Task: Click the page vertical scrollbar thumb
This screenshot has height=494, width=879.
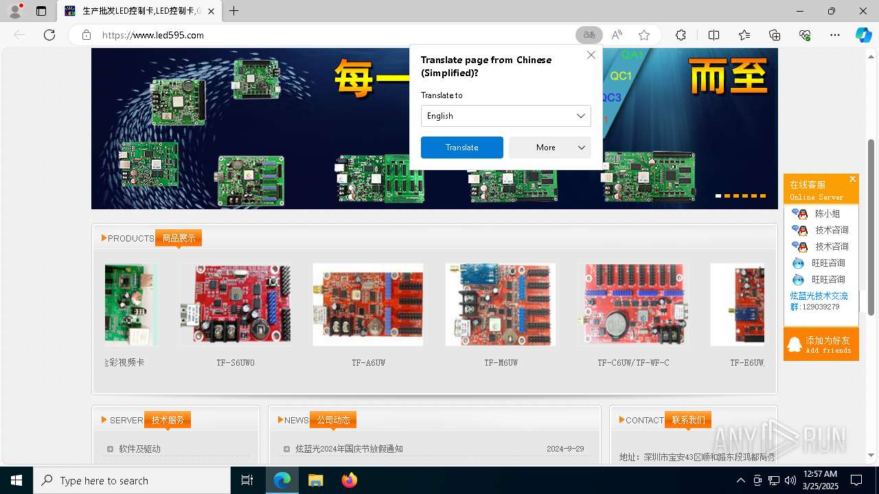Action: pos(871,226)
